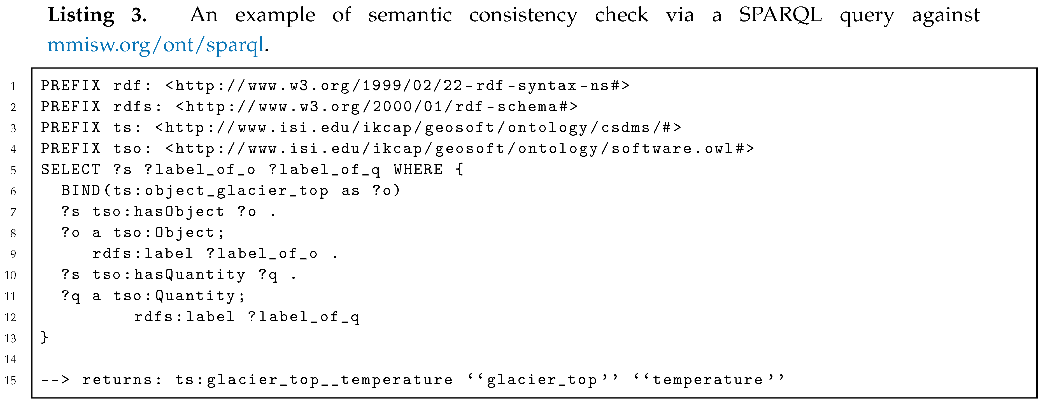Screen dimensions: 1043x403
Task: Click tso:hasObject on line 7
Action: tap(158, 212)
